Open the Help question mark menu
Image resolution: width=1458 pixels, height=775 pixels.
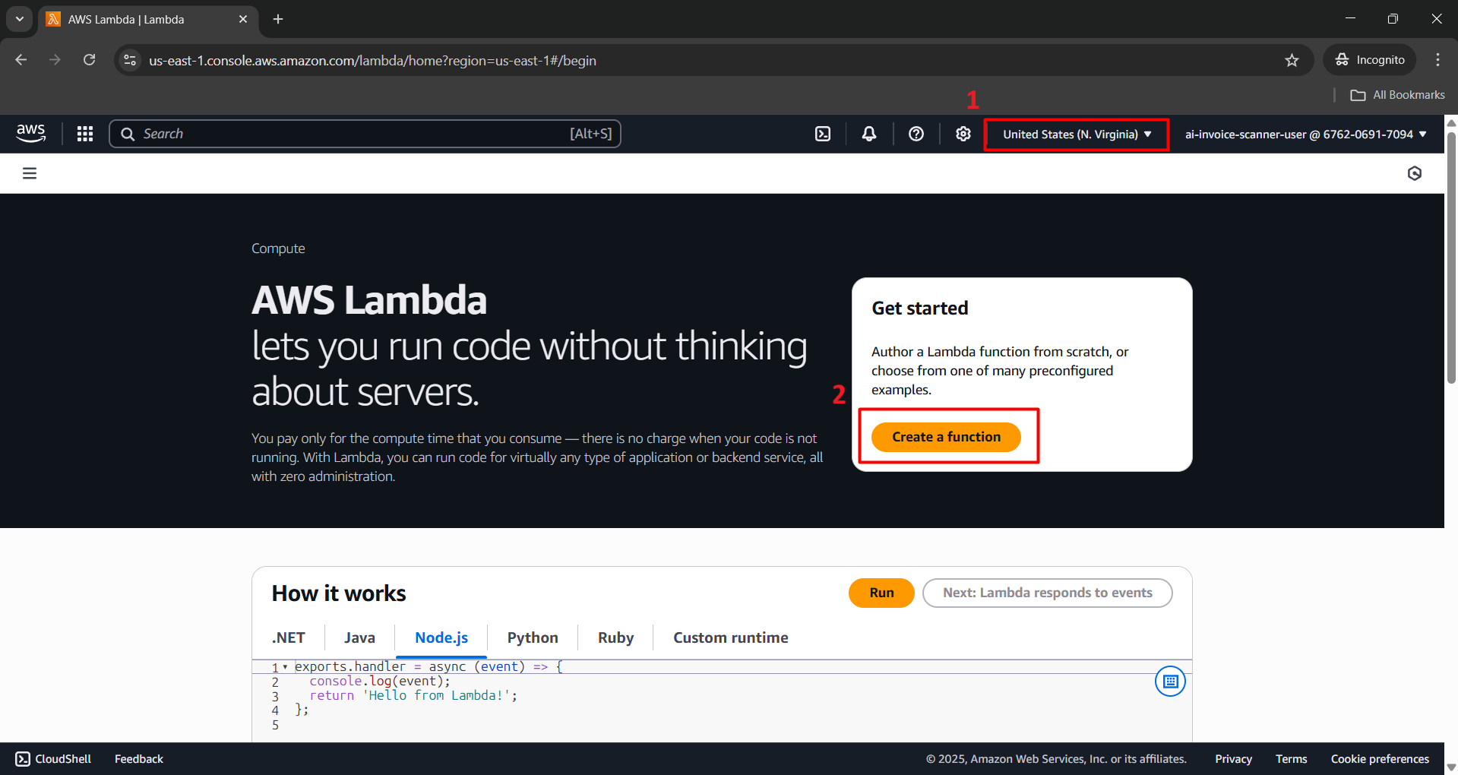916,133
